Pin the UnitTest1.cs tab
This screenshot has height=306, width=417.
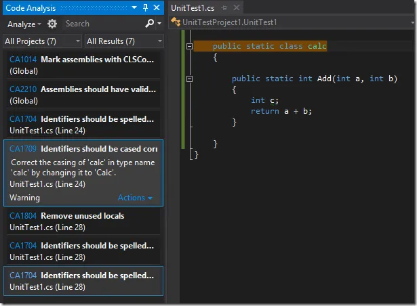222,7
